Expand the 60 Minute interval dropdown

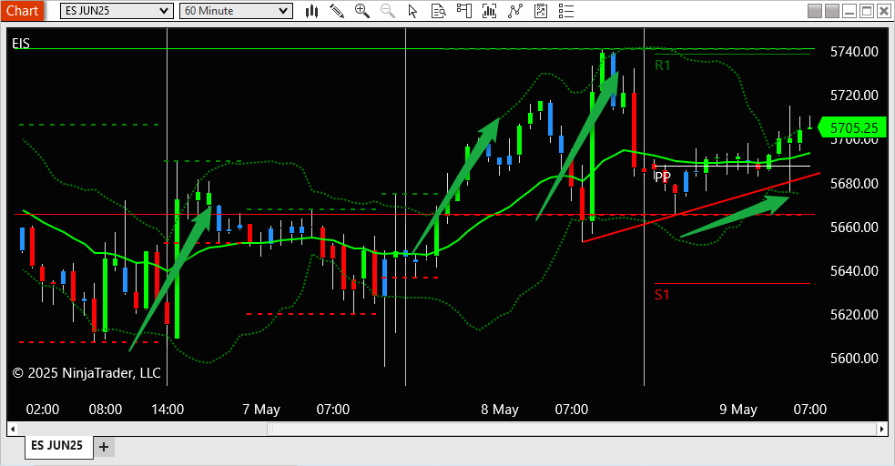(236, 11)
